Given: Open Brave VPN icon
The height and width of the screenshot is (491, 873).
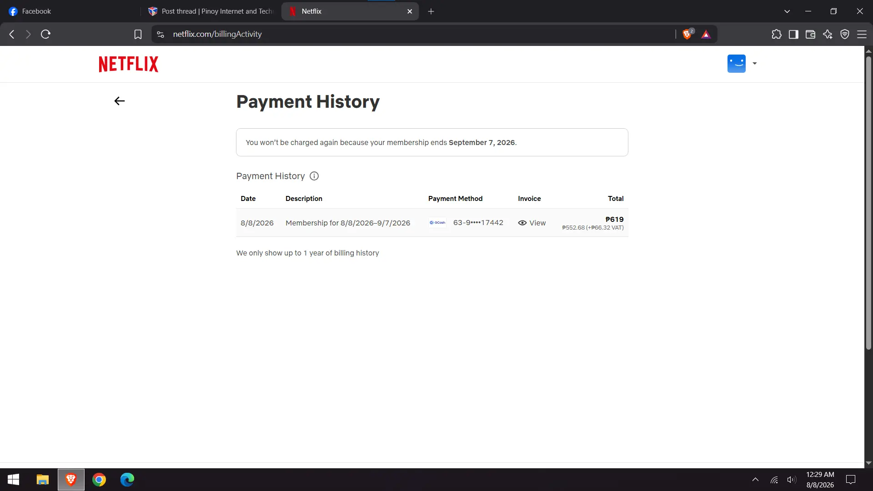Looking at the screenshot, I should point(845,34).
